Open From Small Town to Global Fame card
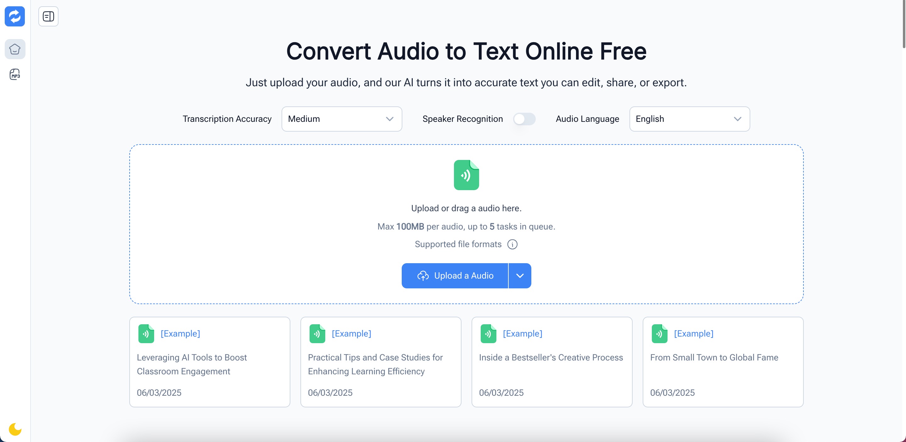The width and height of the screenshot is (906, 442). pos(714,357)
